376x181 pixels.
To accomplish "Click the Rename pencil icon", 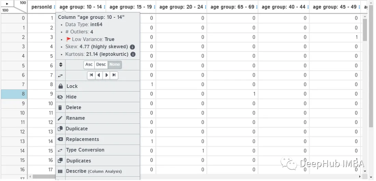I will [61, 118].
